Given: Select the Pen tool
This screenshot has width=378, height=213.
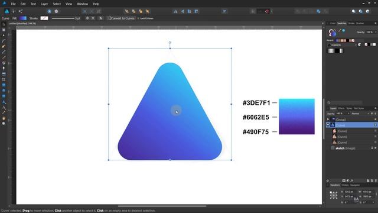Looking at the screenshot, I should pyautogui.click(x=4, y=47).
